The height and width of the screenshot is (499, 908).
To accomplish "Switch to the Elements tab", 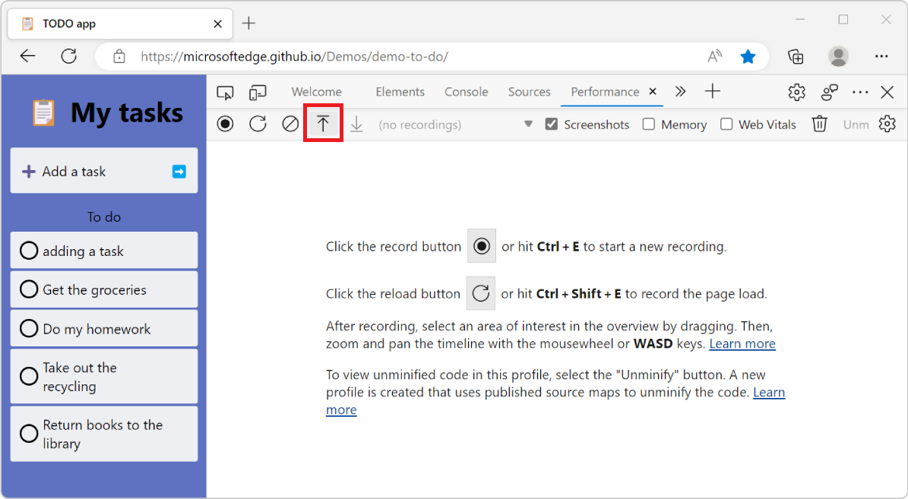I will click(x=400, y=91).
